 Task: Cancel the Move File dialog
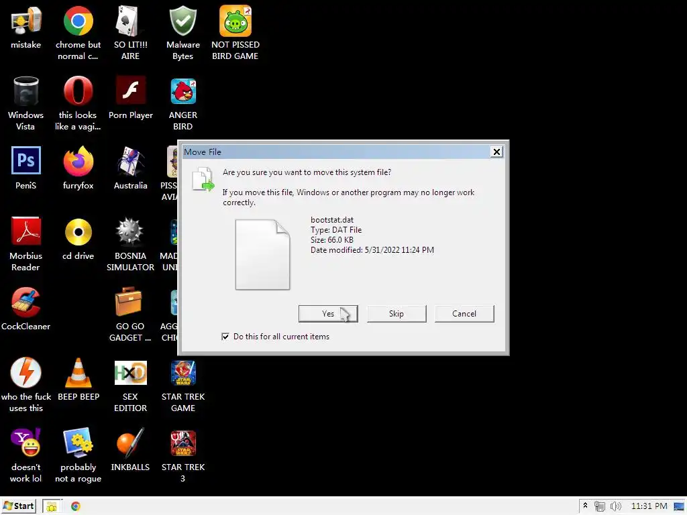[464, 314]
